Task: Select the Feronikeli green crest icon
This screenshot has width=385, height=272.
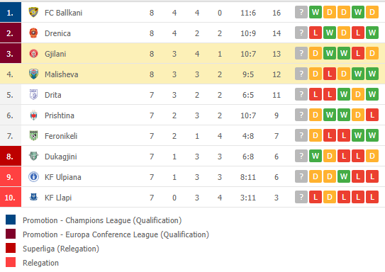Action: coord(33,135)
